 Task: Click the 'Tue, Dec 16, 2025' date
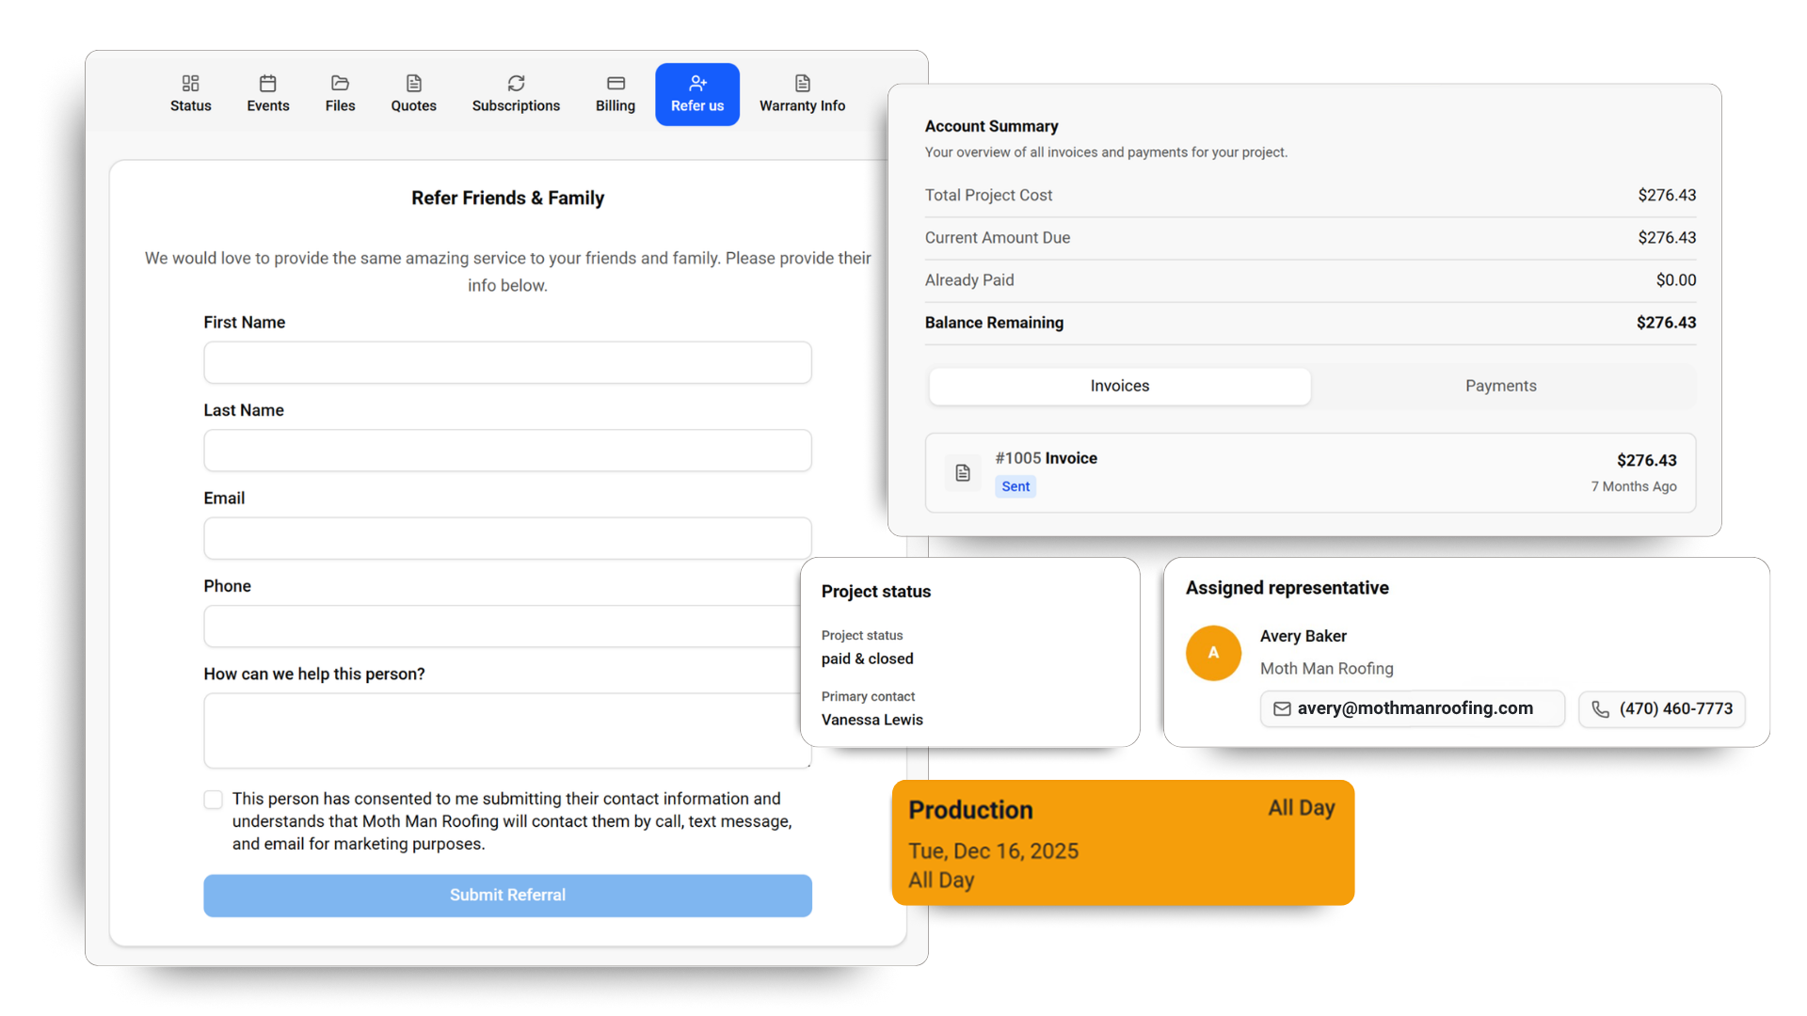pos(993,851)
